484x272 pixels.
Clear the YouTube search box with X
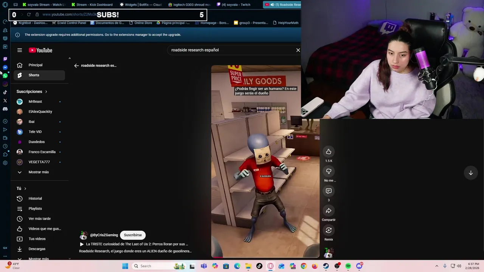tap(298, 50)
